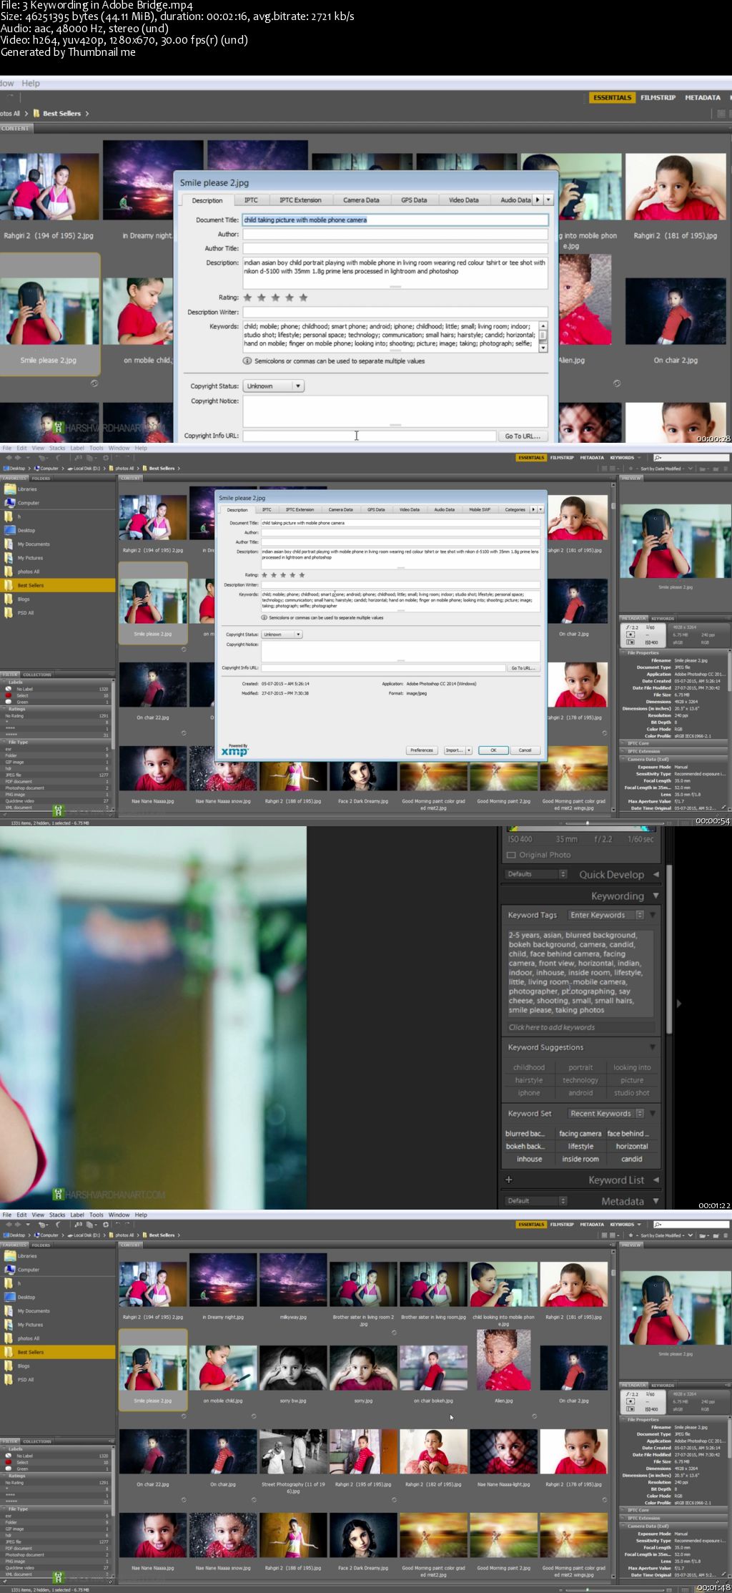Click OK in the 00:00:54 dialog
732x1593 pixels.
(x=493, y=750)
